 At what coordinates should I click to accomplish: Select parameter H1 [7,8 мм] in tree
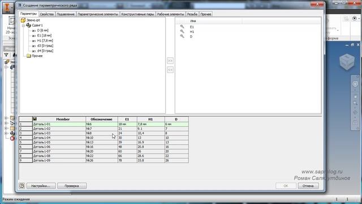pos(45,41)
